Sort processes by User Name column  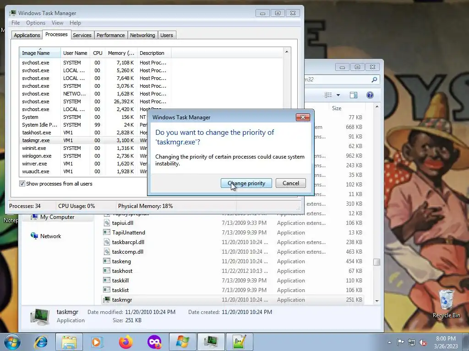click(75, 53)
